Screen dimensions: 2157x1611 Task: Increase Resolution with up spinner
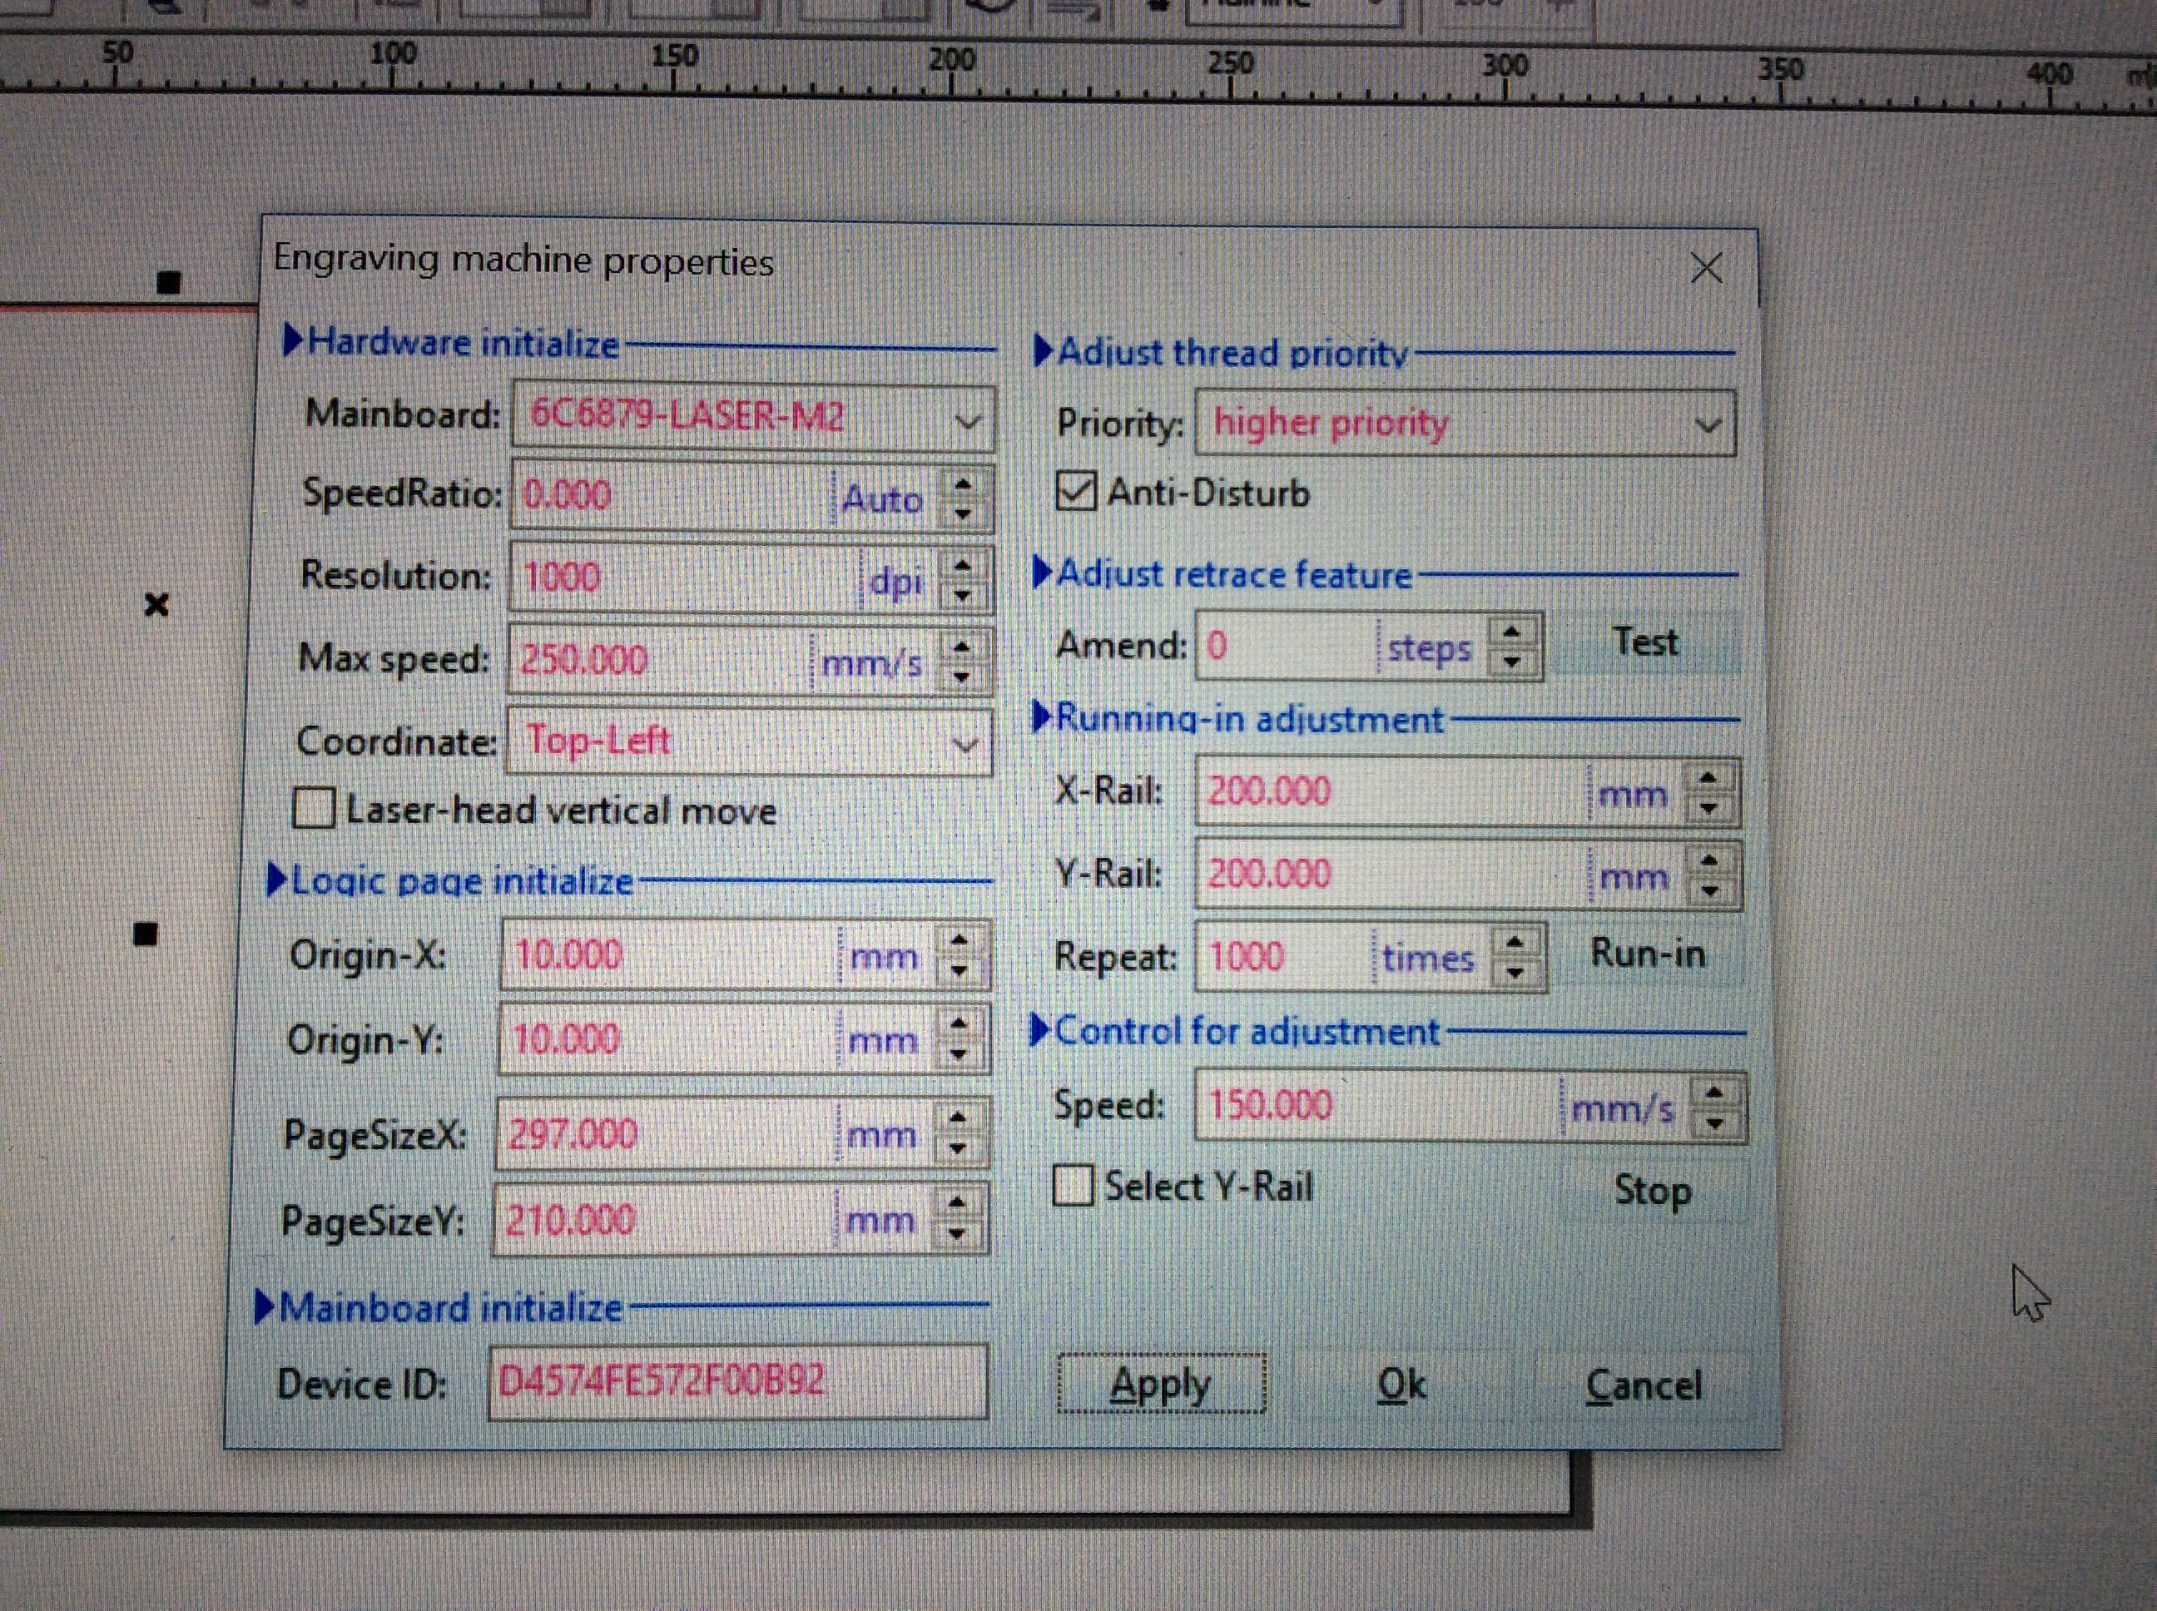[963, 565]
